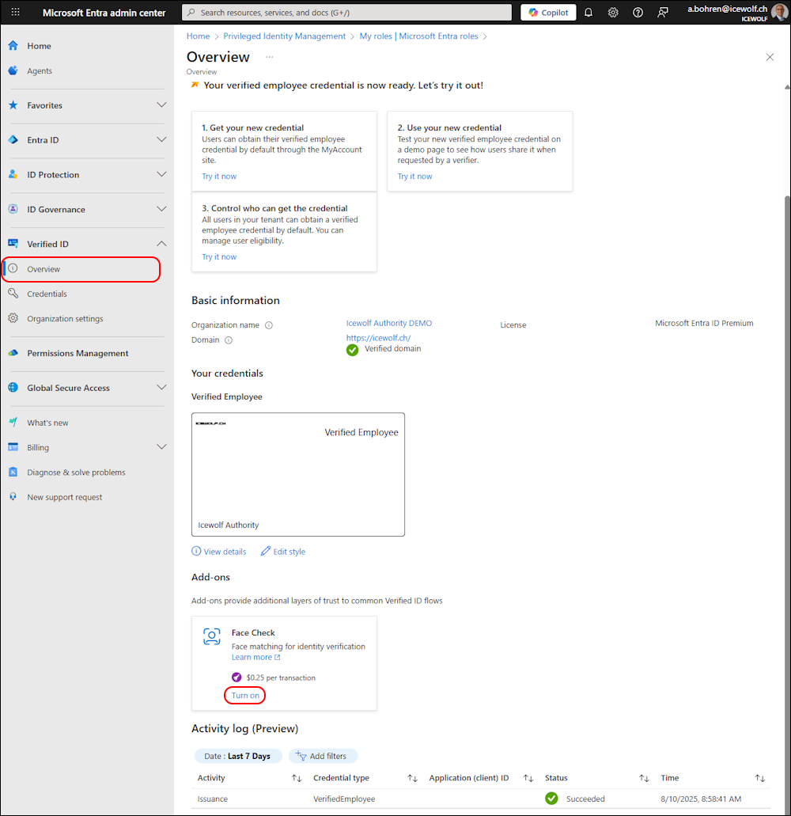Close the Overview blade
This screenshot has width=791, height=816.
point(770,57)
